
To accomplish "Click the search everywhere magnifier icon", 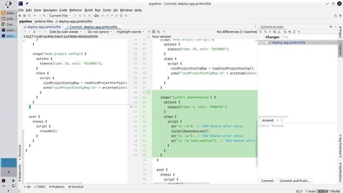I will pyautogui.click(x=335, y=16).
